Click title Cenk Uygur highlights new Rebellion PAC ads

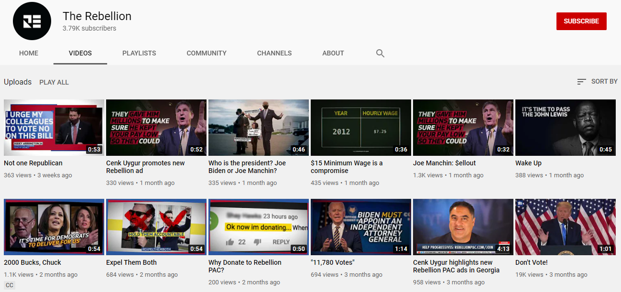pyautogui.click(x=456, y=266)
